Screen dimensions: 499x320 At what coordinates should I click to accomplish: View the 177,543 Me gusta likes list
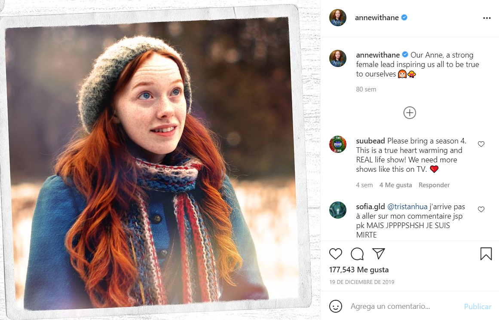(359, 270)
